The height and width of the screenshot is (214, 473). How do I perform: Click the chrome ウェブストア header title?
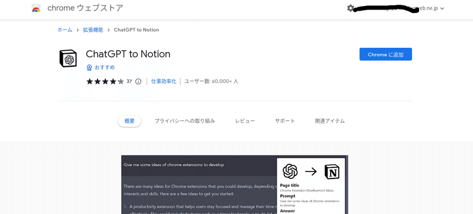[x=85, y=8]
